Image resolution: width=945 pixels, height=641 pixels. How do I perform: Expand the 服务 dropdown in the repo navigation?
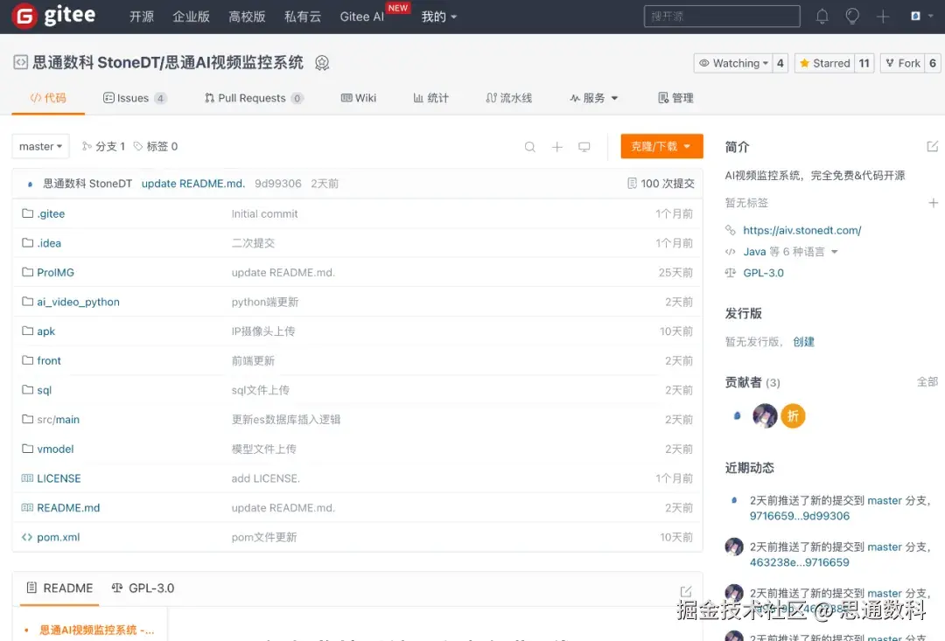click(594, 98)
